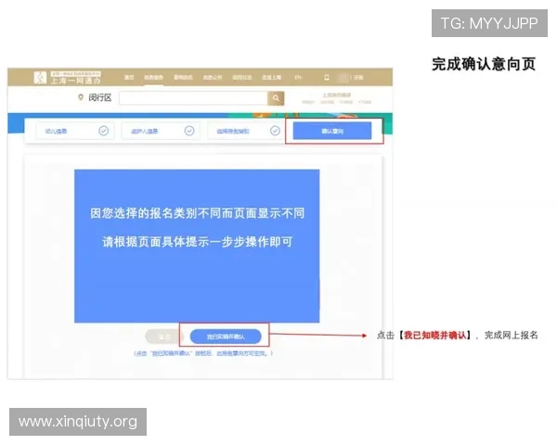Click the checkmark circle on 幼儿信息 step
557x445 pixels.
104,131
